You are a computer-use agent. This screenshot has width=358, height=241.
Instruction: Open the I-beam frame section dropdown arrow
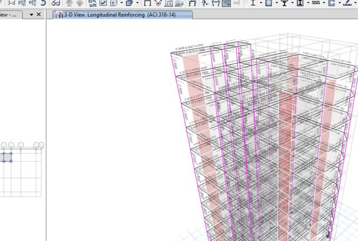click(x=261, y=3)
